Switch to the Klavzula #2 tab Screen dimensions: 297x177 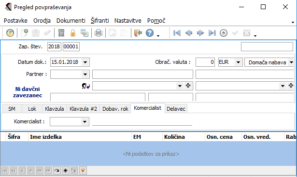pos(83,109)
